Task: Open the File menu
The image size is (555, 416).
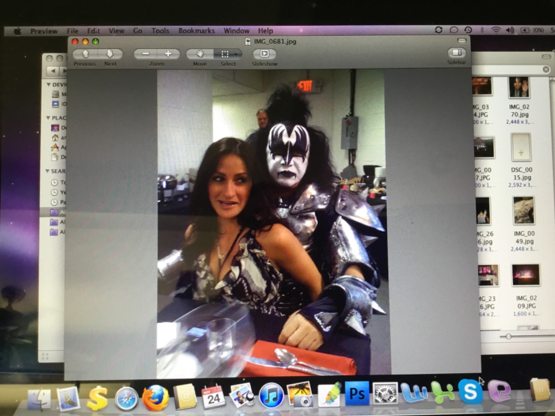Action: (x=73, y=31)
